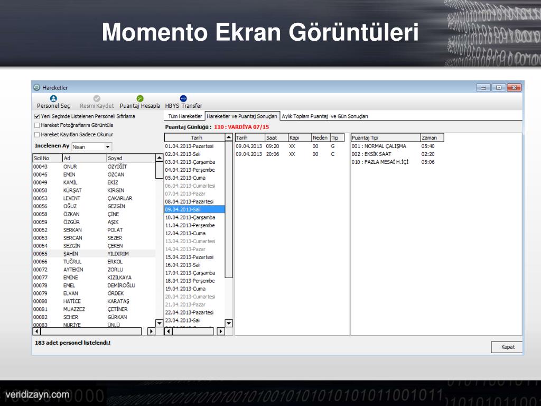
Task: Click the date list vertical scrollbar thumb
Action: point(229,209)
